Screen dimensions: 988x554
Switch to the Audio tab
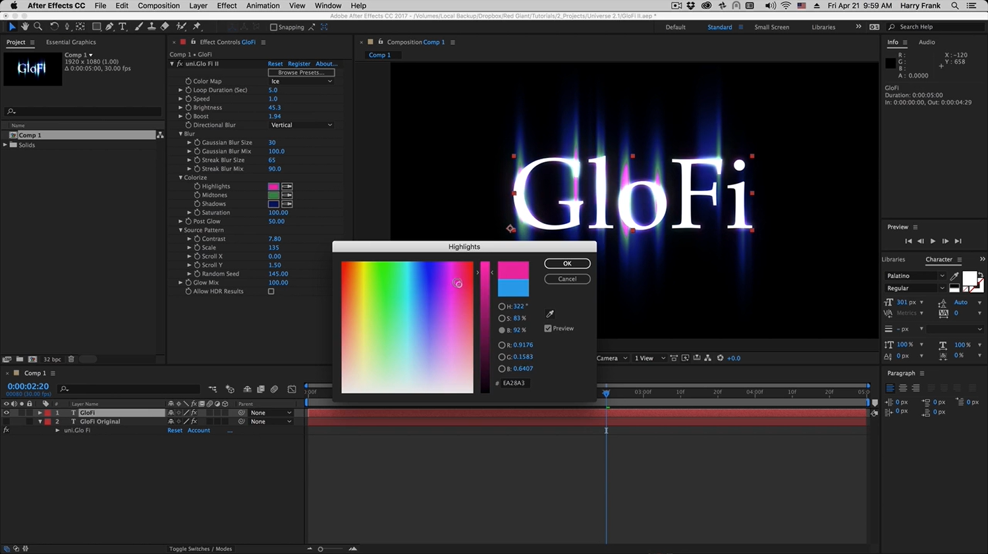click(x=927, y=42)
